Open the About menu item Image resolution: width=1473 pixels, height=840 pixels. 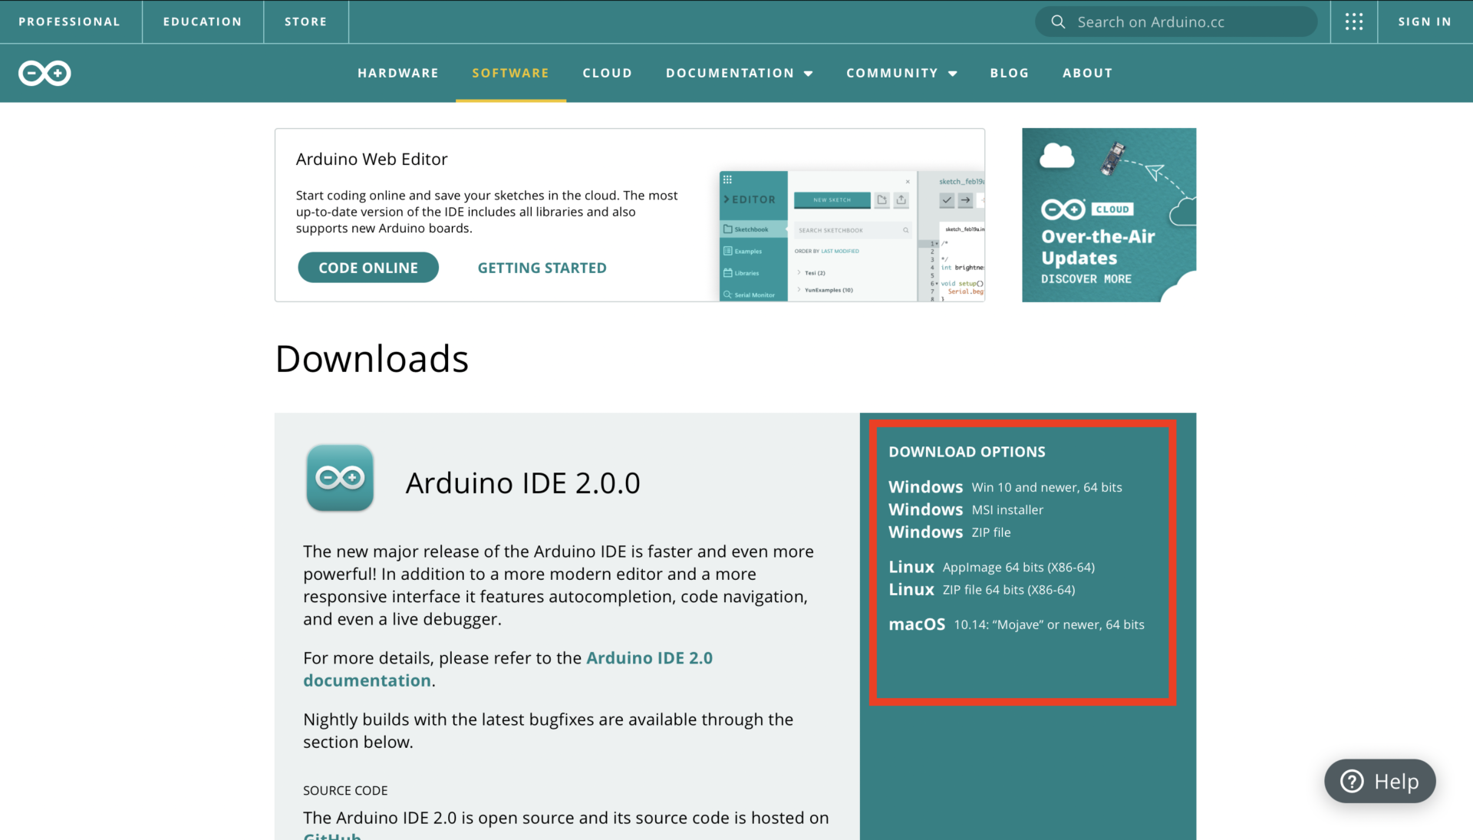point(1088,73)
